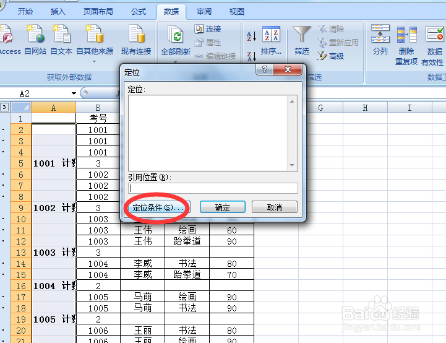Click the help question mark in dialog
446x343 pixels.
tap(265, 69)
